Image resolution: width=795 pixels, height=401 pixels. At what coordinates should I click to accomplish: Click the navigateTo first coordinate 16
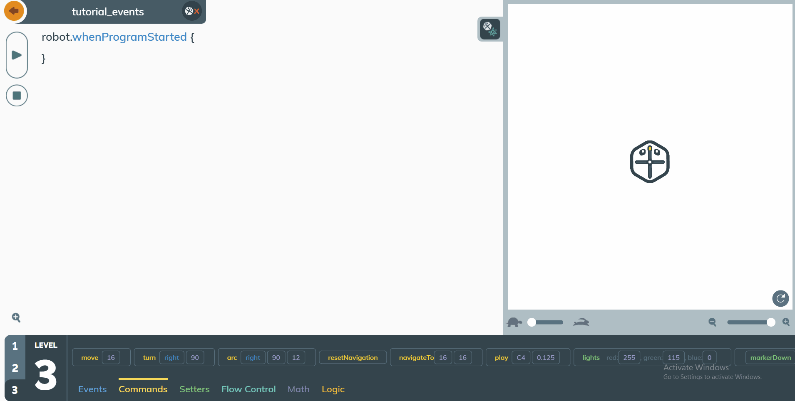443,358
